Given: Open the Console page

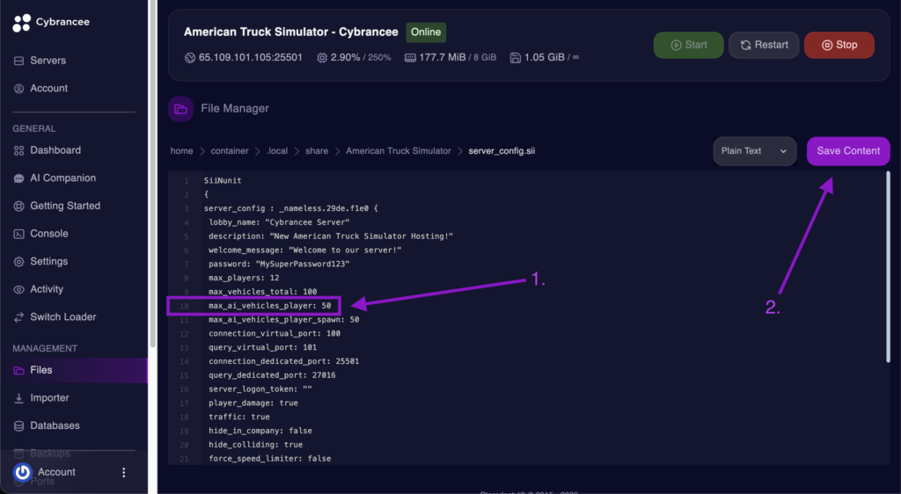Looking at the screenshot, I should (x=49, y=234).
